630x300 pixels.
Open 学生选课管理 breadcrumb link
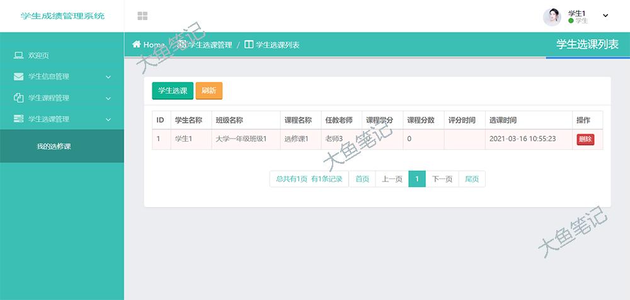(x=210, y=45)
